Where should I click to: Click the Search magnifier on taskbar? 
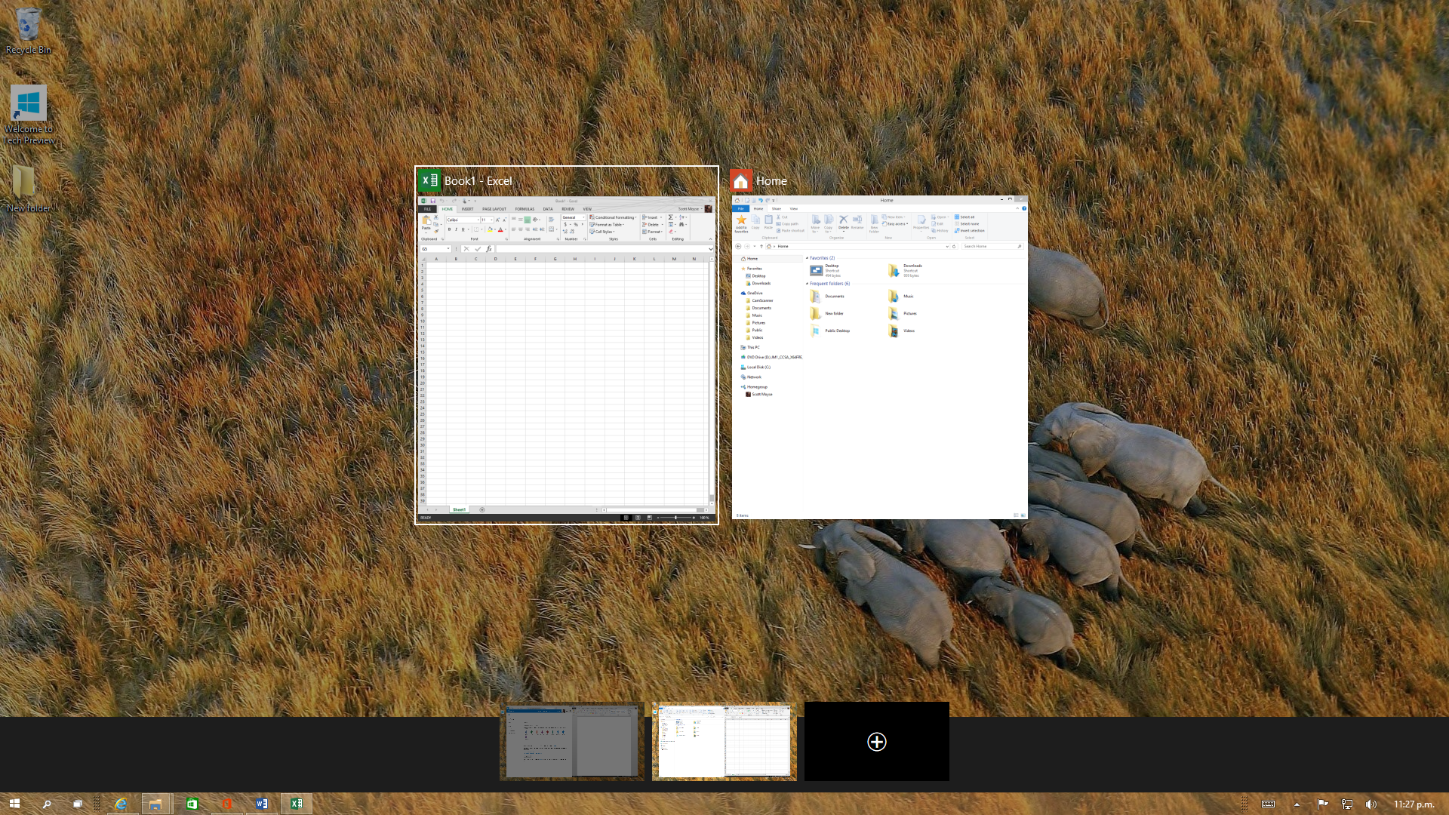[x=46, y=804]
